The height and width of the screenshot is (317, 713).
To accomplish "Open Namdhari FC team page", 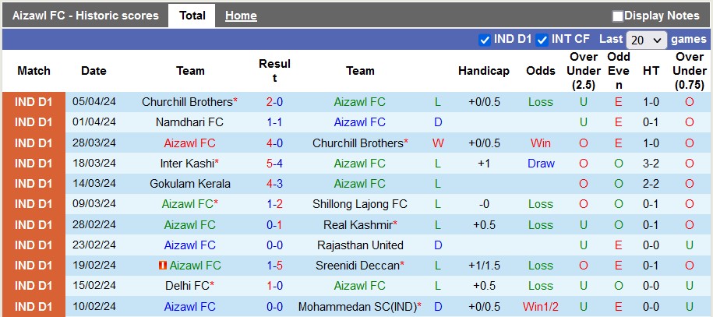I will click(x=189, y=122).
